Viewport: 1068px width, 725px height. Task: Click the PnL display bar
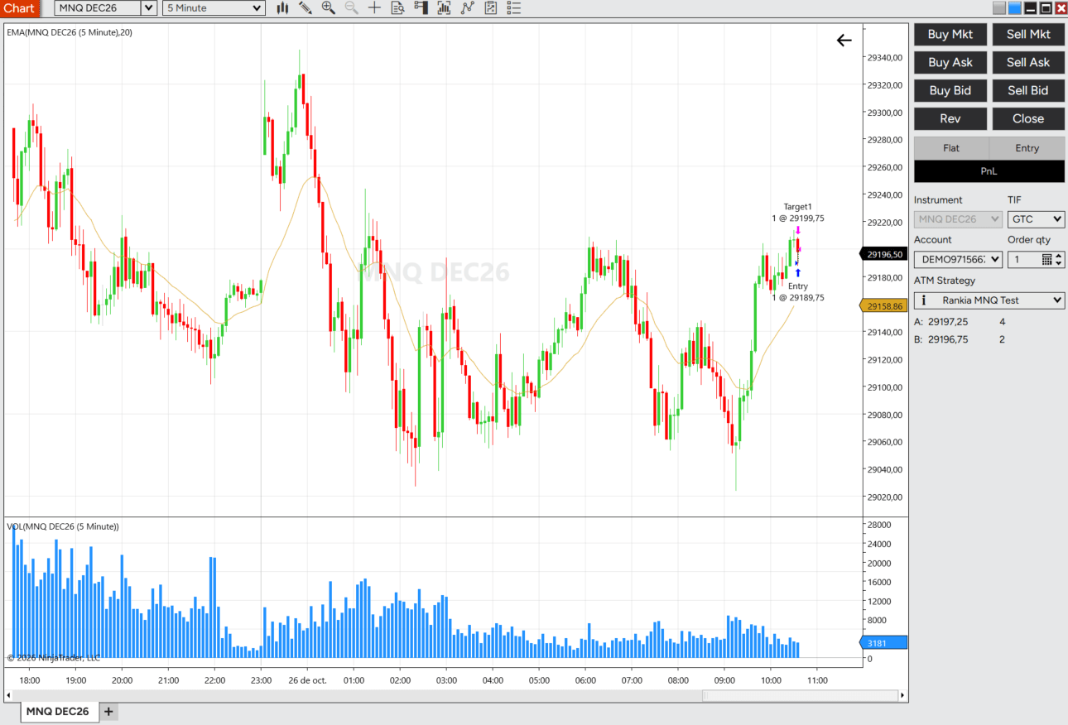(989, 171)
